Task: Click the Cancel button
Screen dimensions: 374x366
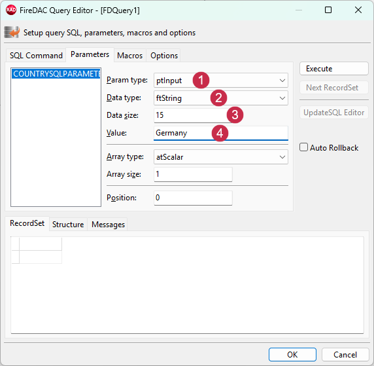Action: [x=345, y=354]
